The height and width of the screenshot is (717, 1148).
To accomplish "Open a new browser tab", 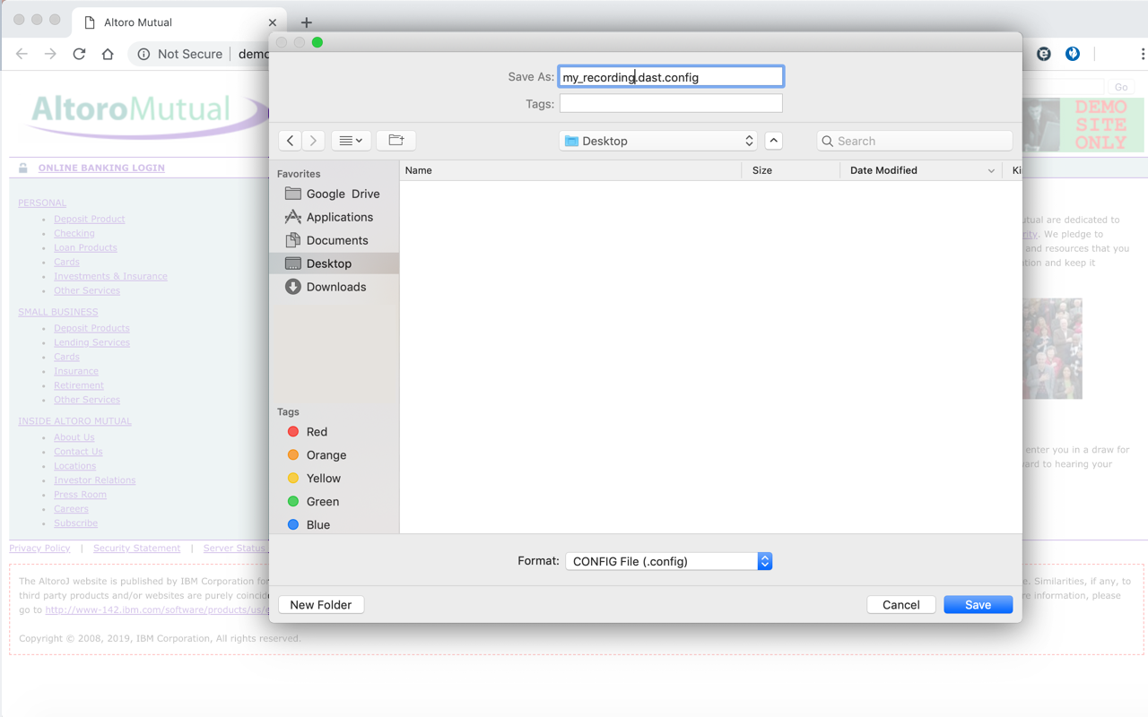I will point(307,22).
